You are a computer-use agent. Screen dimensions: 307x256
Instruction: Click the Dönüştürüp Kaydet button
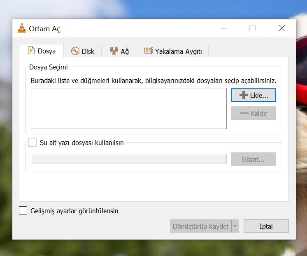pos(200,226)
